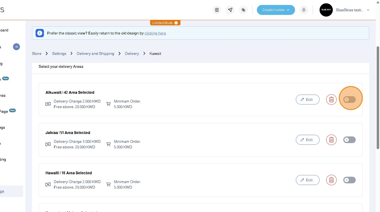Screen dimensions: 380x212
Task: Open the highlighted sidebar item at bottom
Action: tap(12, 191)
